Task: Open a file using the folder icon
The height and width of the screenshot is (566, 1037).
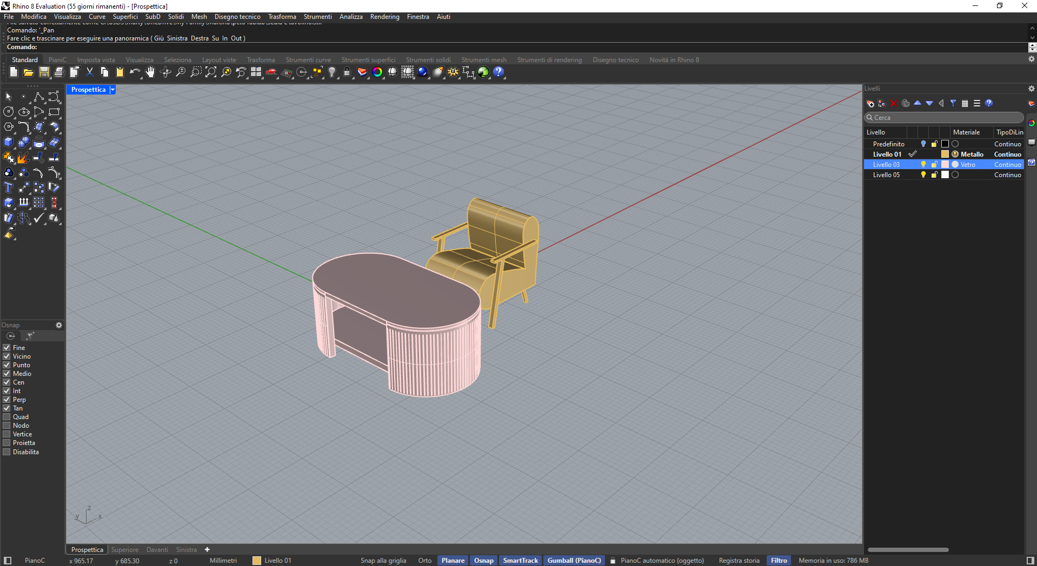Action: [x=28, y=72]
